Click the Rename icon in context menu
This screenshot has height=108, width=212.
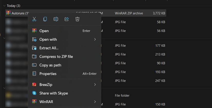point(56,19)
